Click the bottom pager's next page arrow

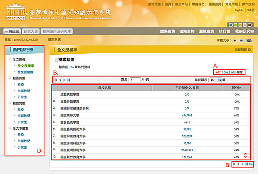pyautogui.click(x=242, y=165)
